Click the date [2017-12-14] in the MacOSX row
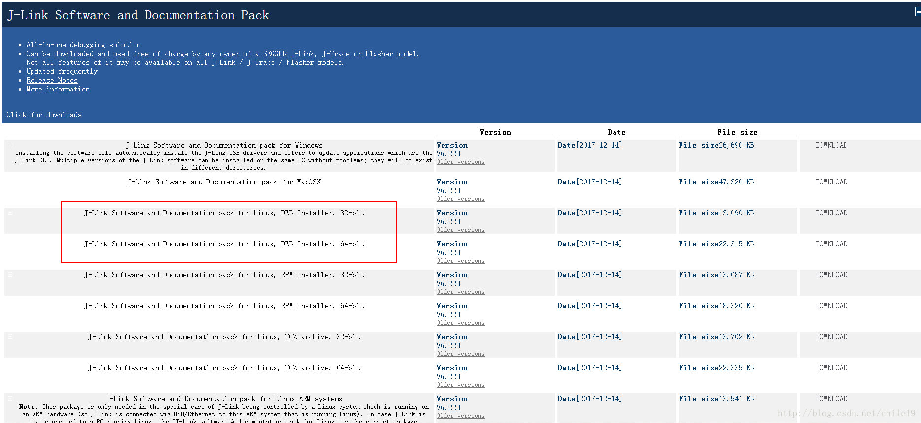The image size is (921, 423). tap(599, 182)
